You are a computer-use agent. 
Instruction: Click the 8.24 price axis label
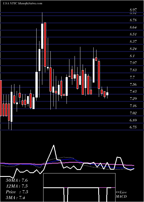(133, 49)
